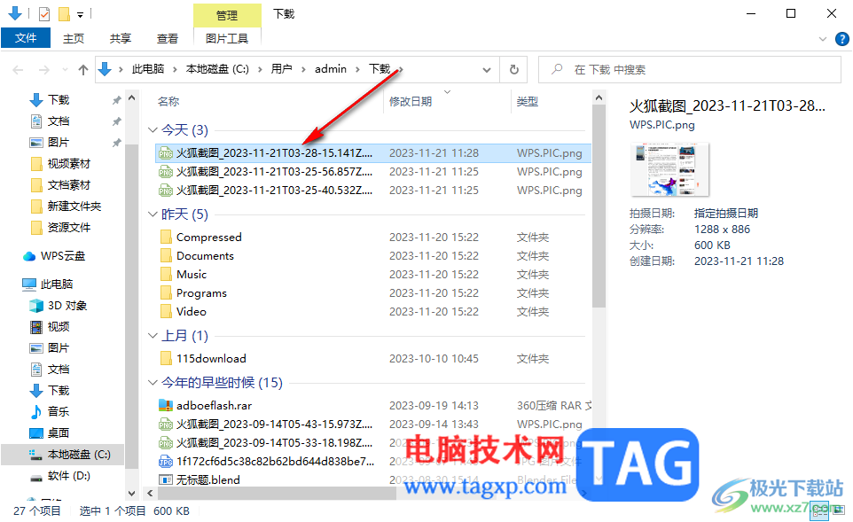Viewport: 853px width, 522px height.
Task: Open the address bar history dropdown
Action: (486, 68)
